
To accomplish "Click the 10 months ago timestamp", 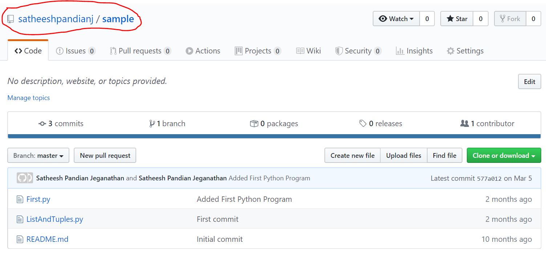I will [x=506, y=239].
